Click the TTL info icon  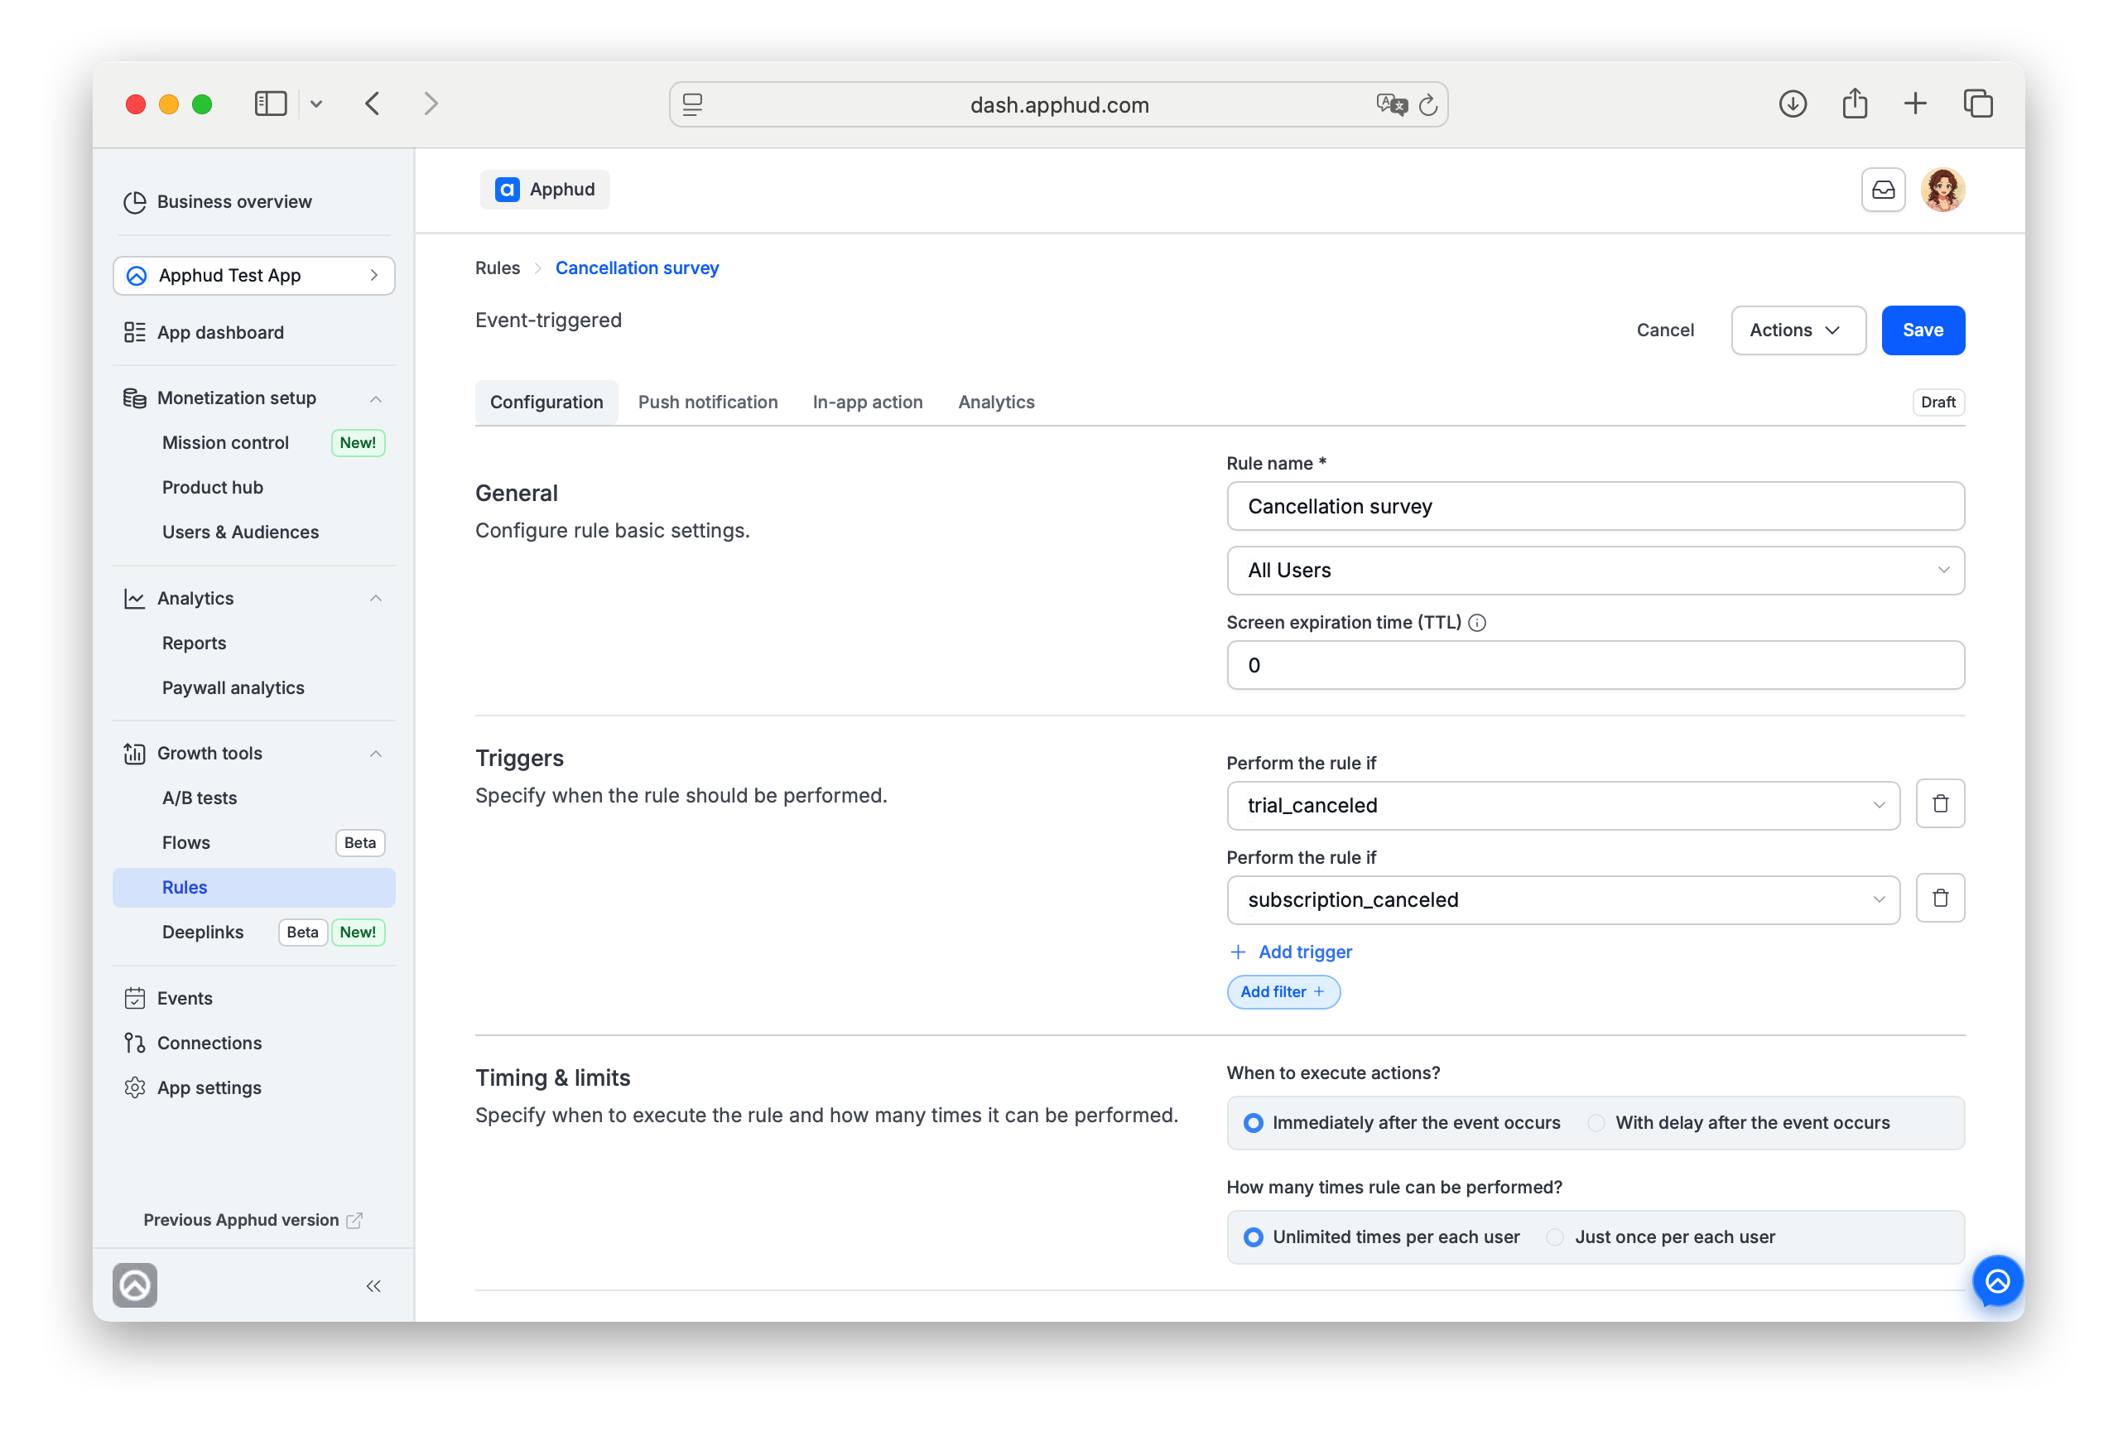tap(1477, 623)
